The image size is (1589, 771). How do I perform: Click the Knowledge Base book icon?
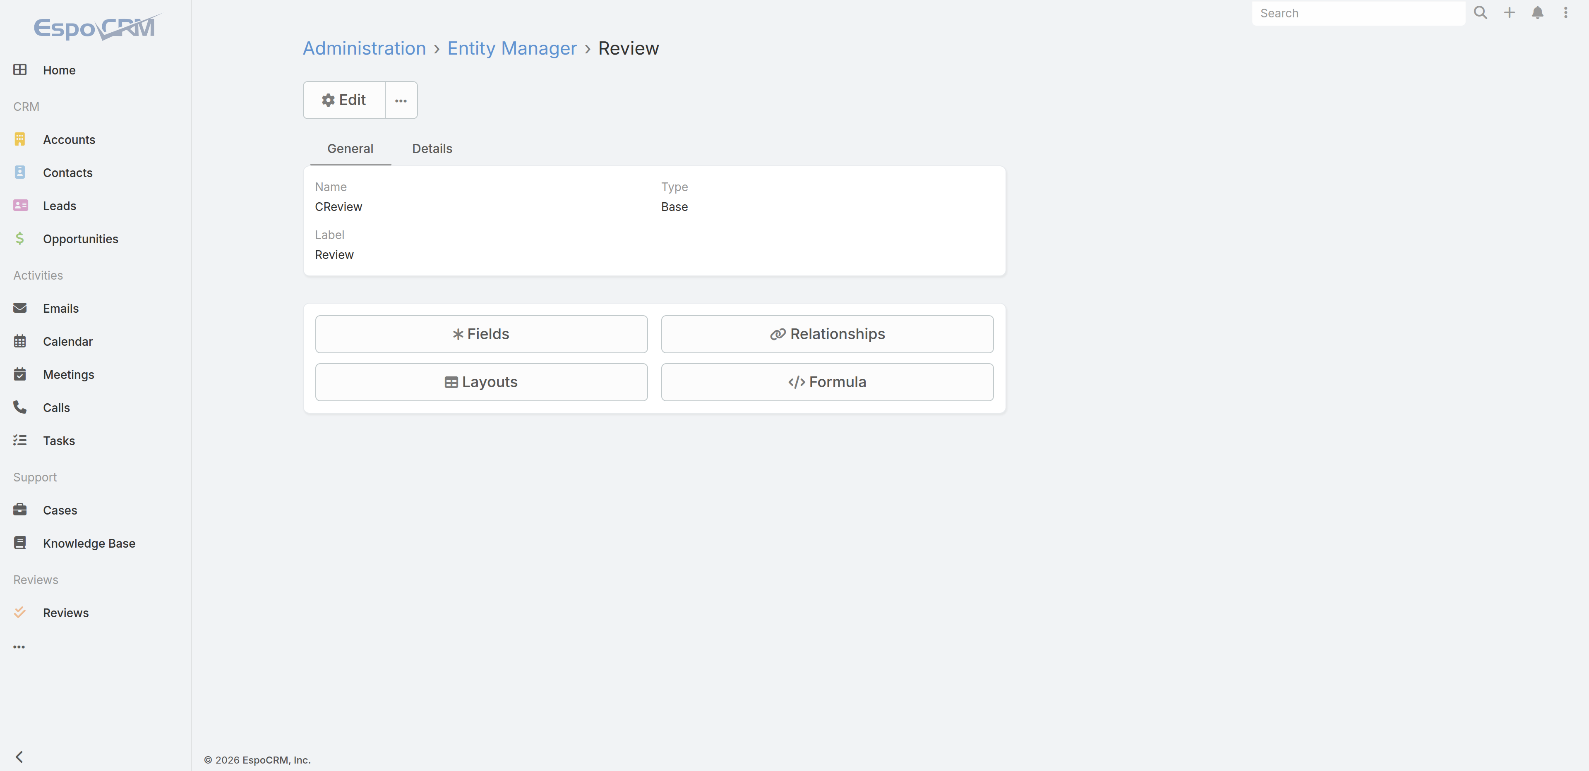(x=20, y=543)
